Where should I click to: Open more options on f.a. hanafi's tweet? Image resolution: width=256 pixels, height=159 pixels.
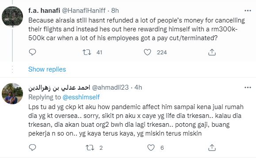248,11
